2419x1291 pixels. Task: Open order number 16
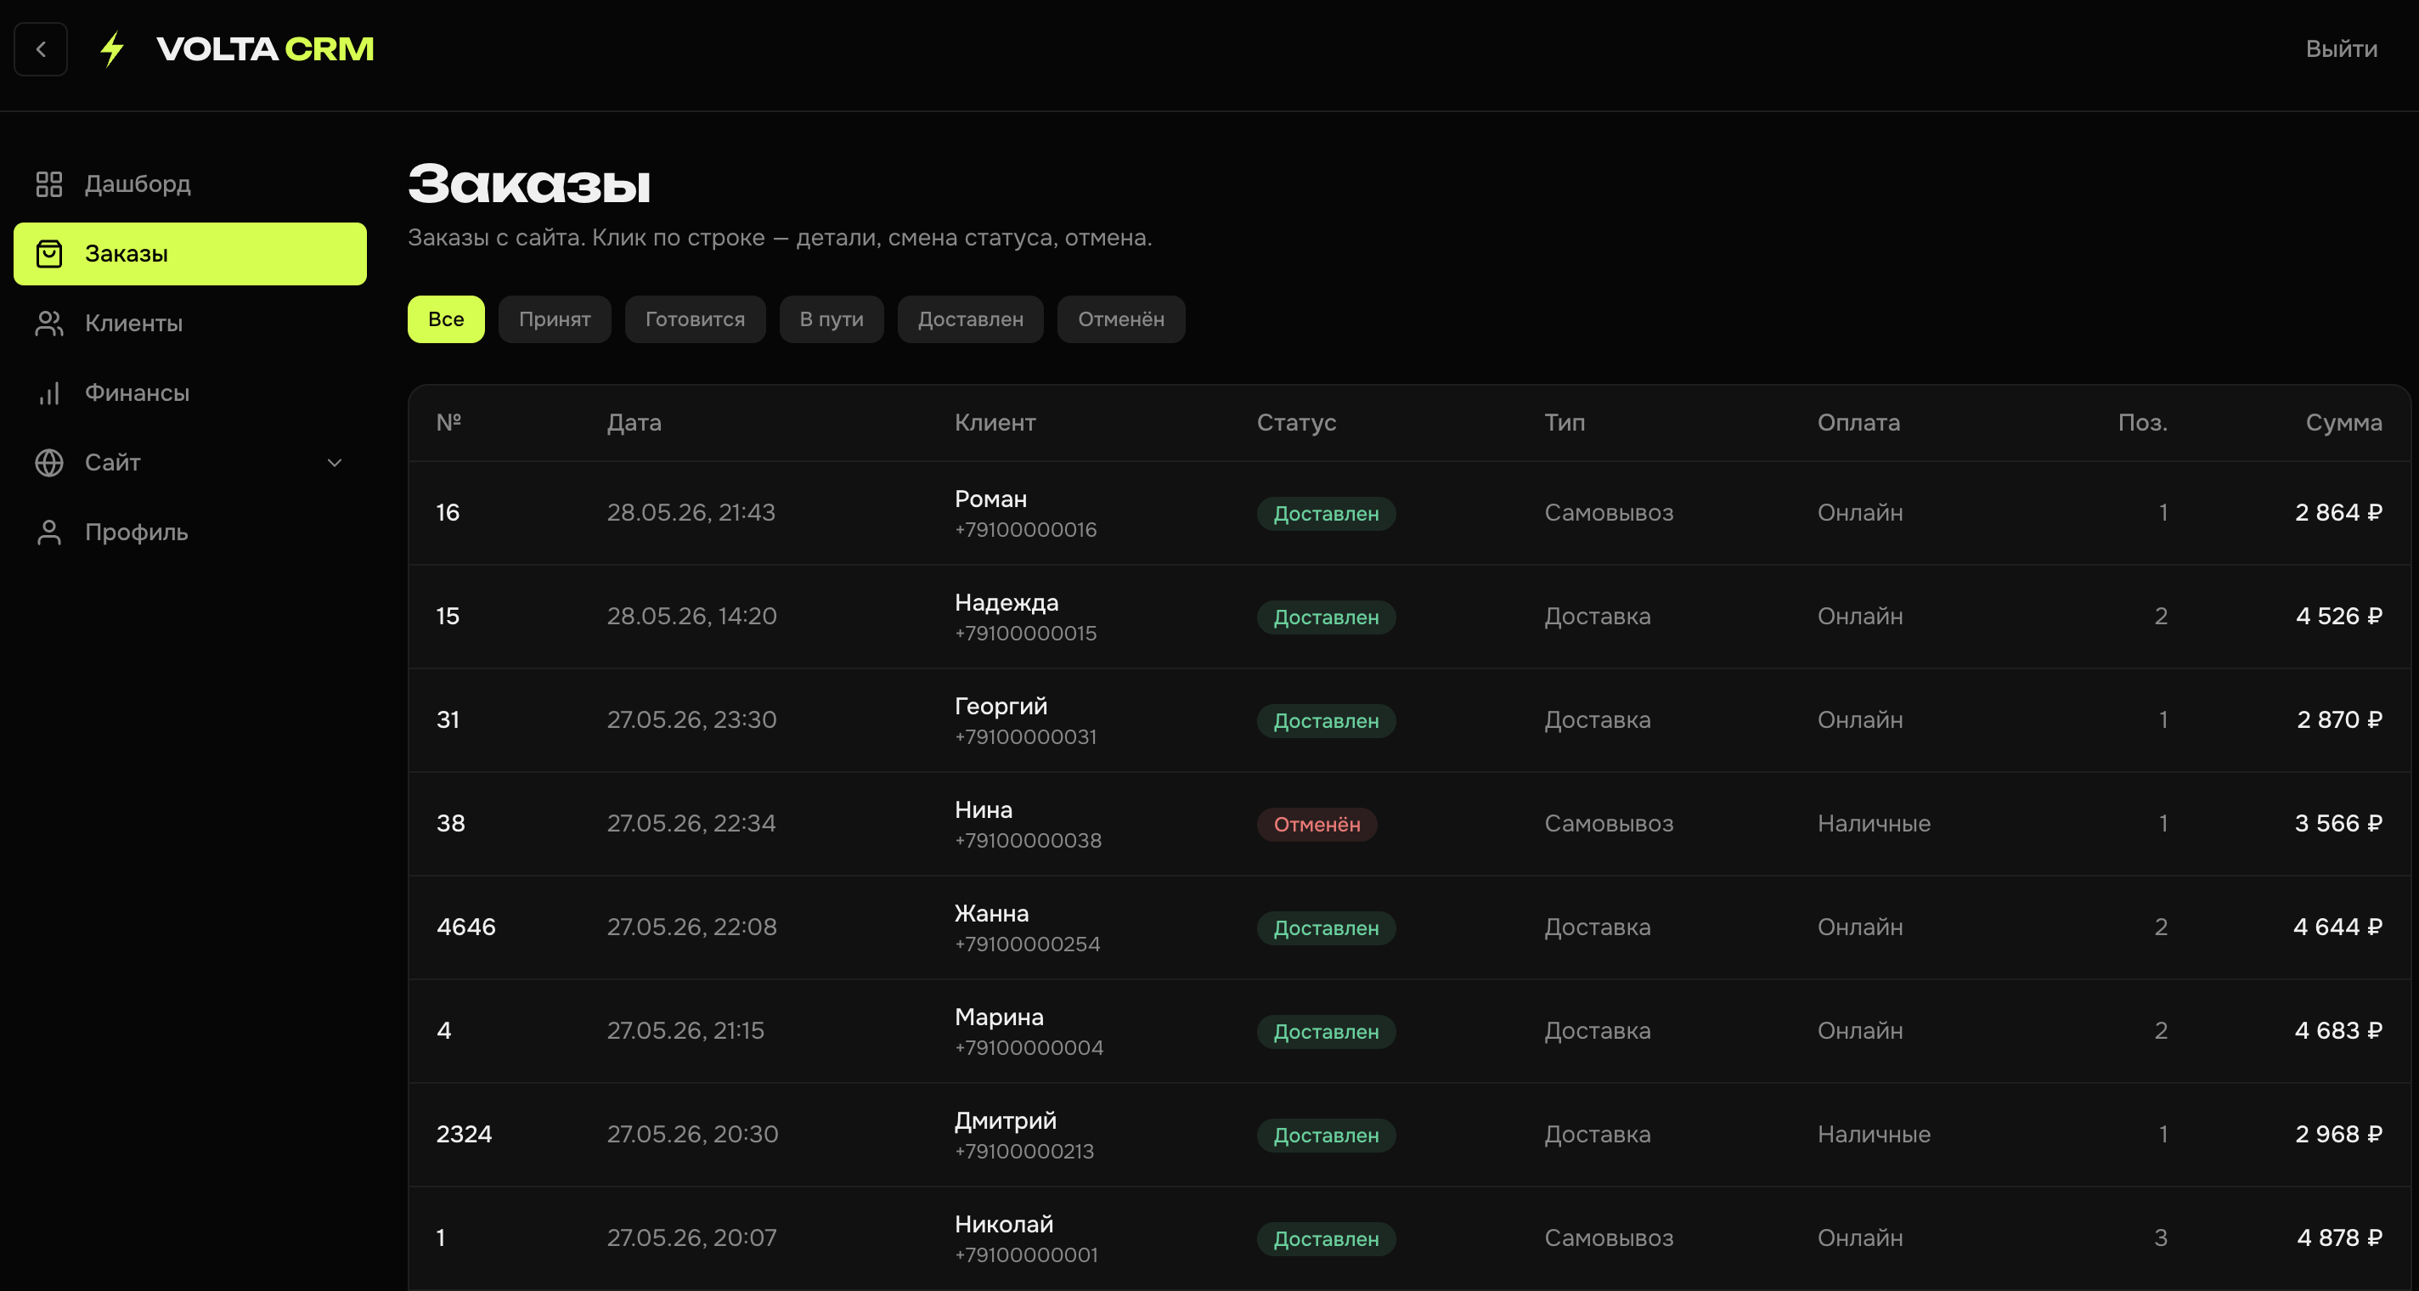448,513
